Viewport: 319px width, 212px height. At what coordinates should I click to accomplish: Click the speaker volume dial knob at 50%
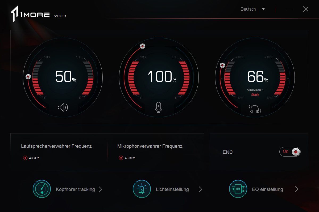(x=28, y=77)
